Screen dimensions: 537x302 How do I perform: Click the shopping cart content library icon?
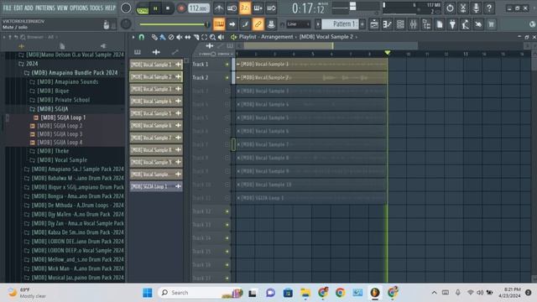[492, 24]
